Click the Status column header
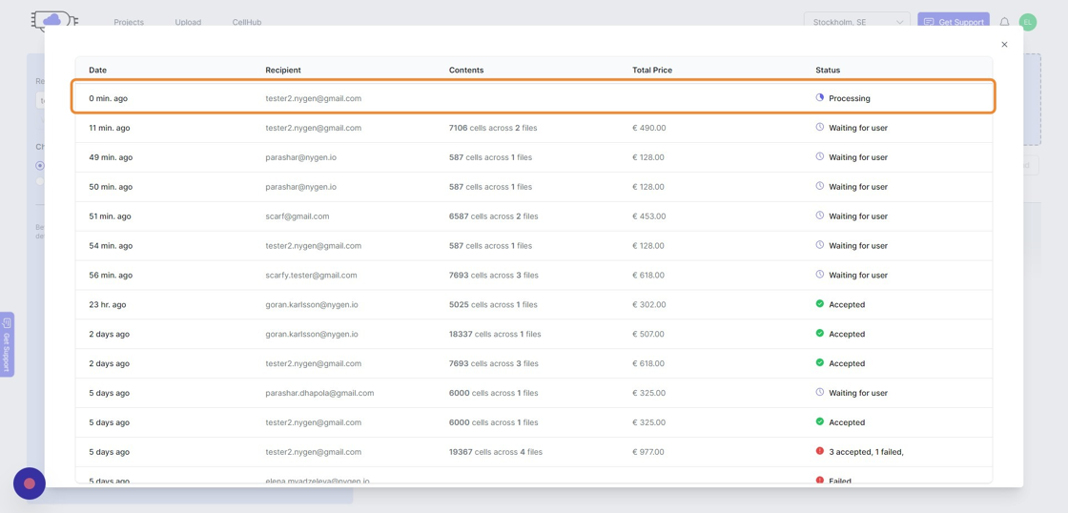Screen dimensions: 1068x513 828,70
